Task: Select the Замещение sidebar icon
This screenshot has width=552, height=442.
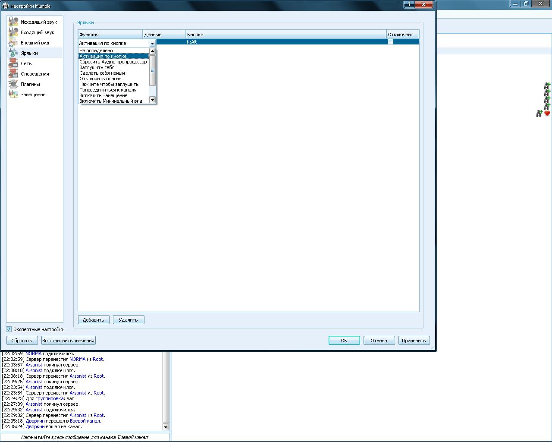Action: pos(13,95)
